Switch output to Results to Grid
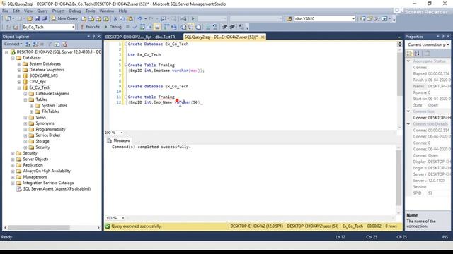This screenshot has height=254, width=453. (190, 27)
